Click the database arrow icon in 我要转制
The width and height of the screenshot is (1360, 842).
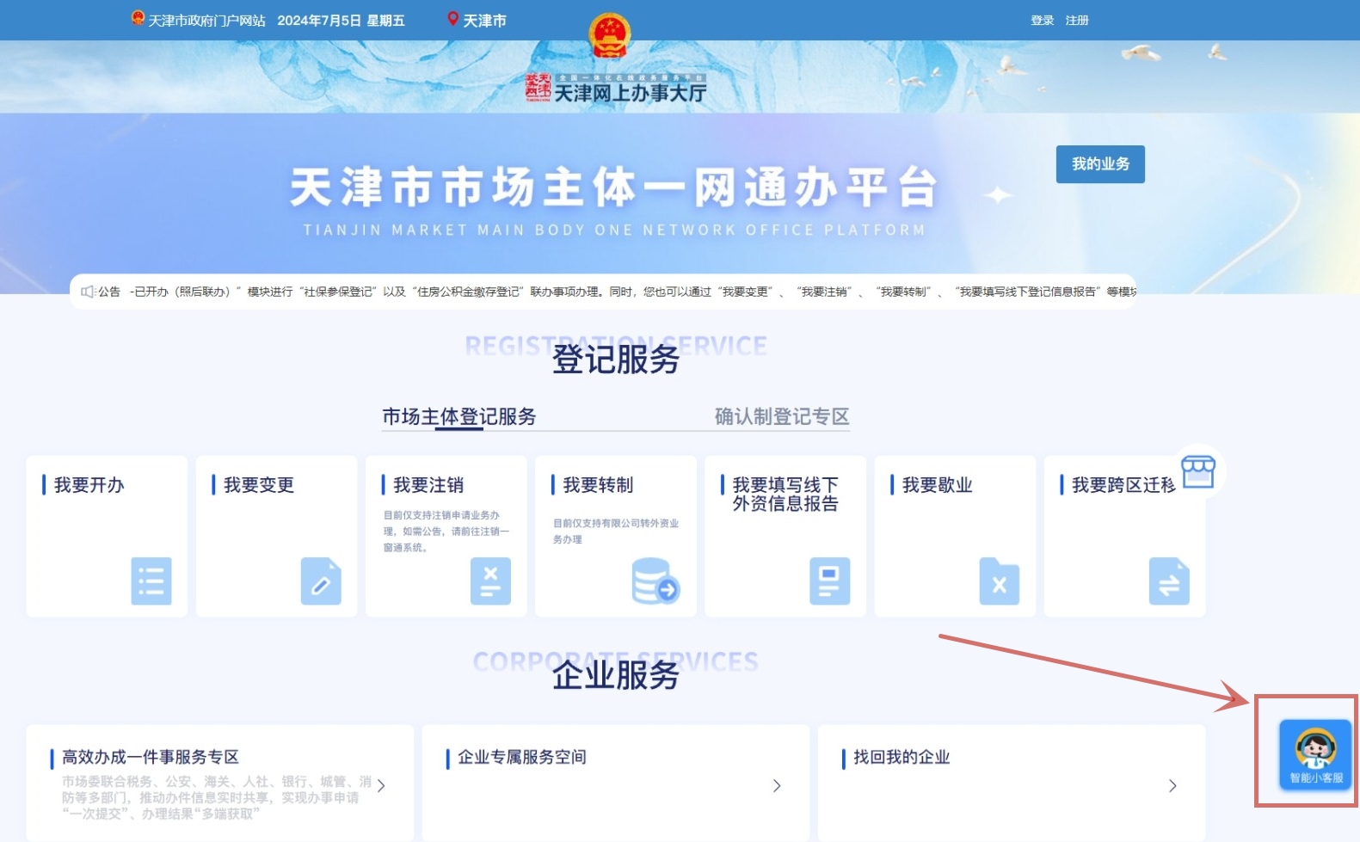(x=655, y=581)
